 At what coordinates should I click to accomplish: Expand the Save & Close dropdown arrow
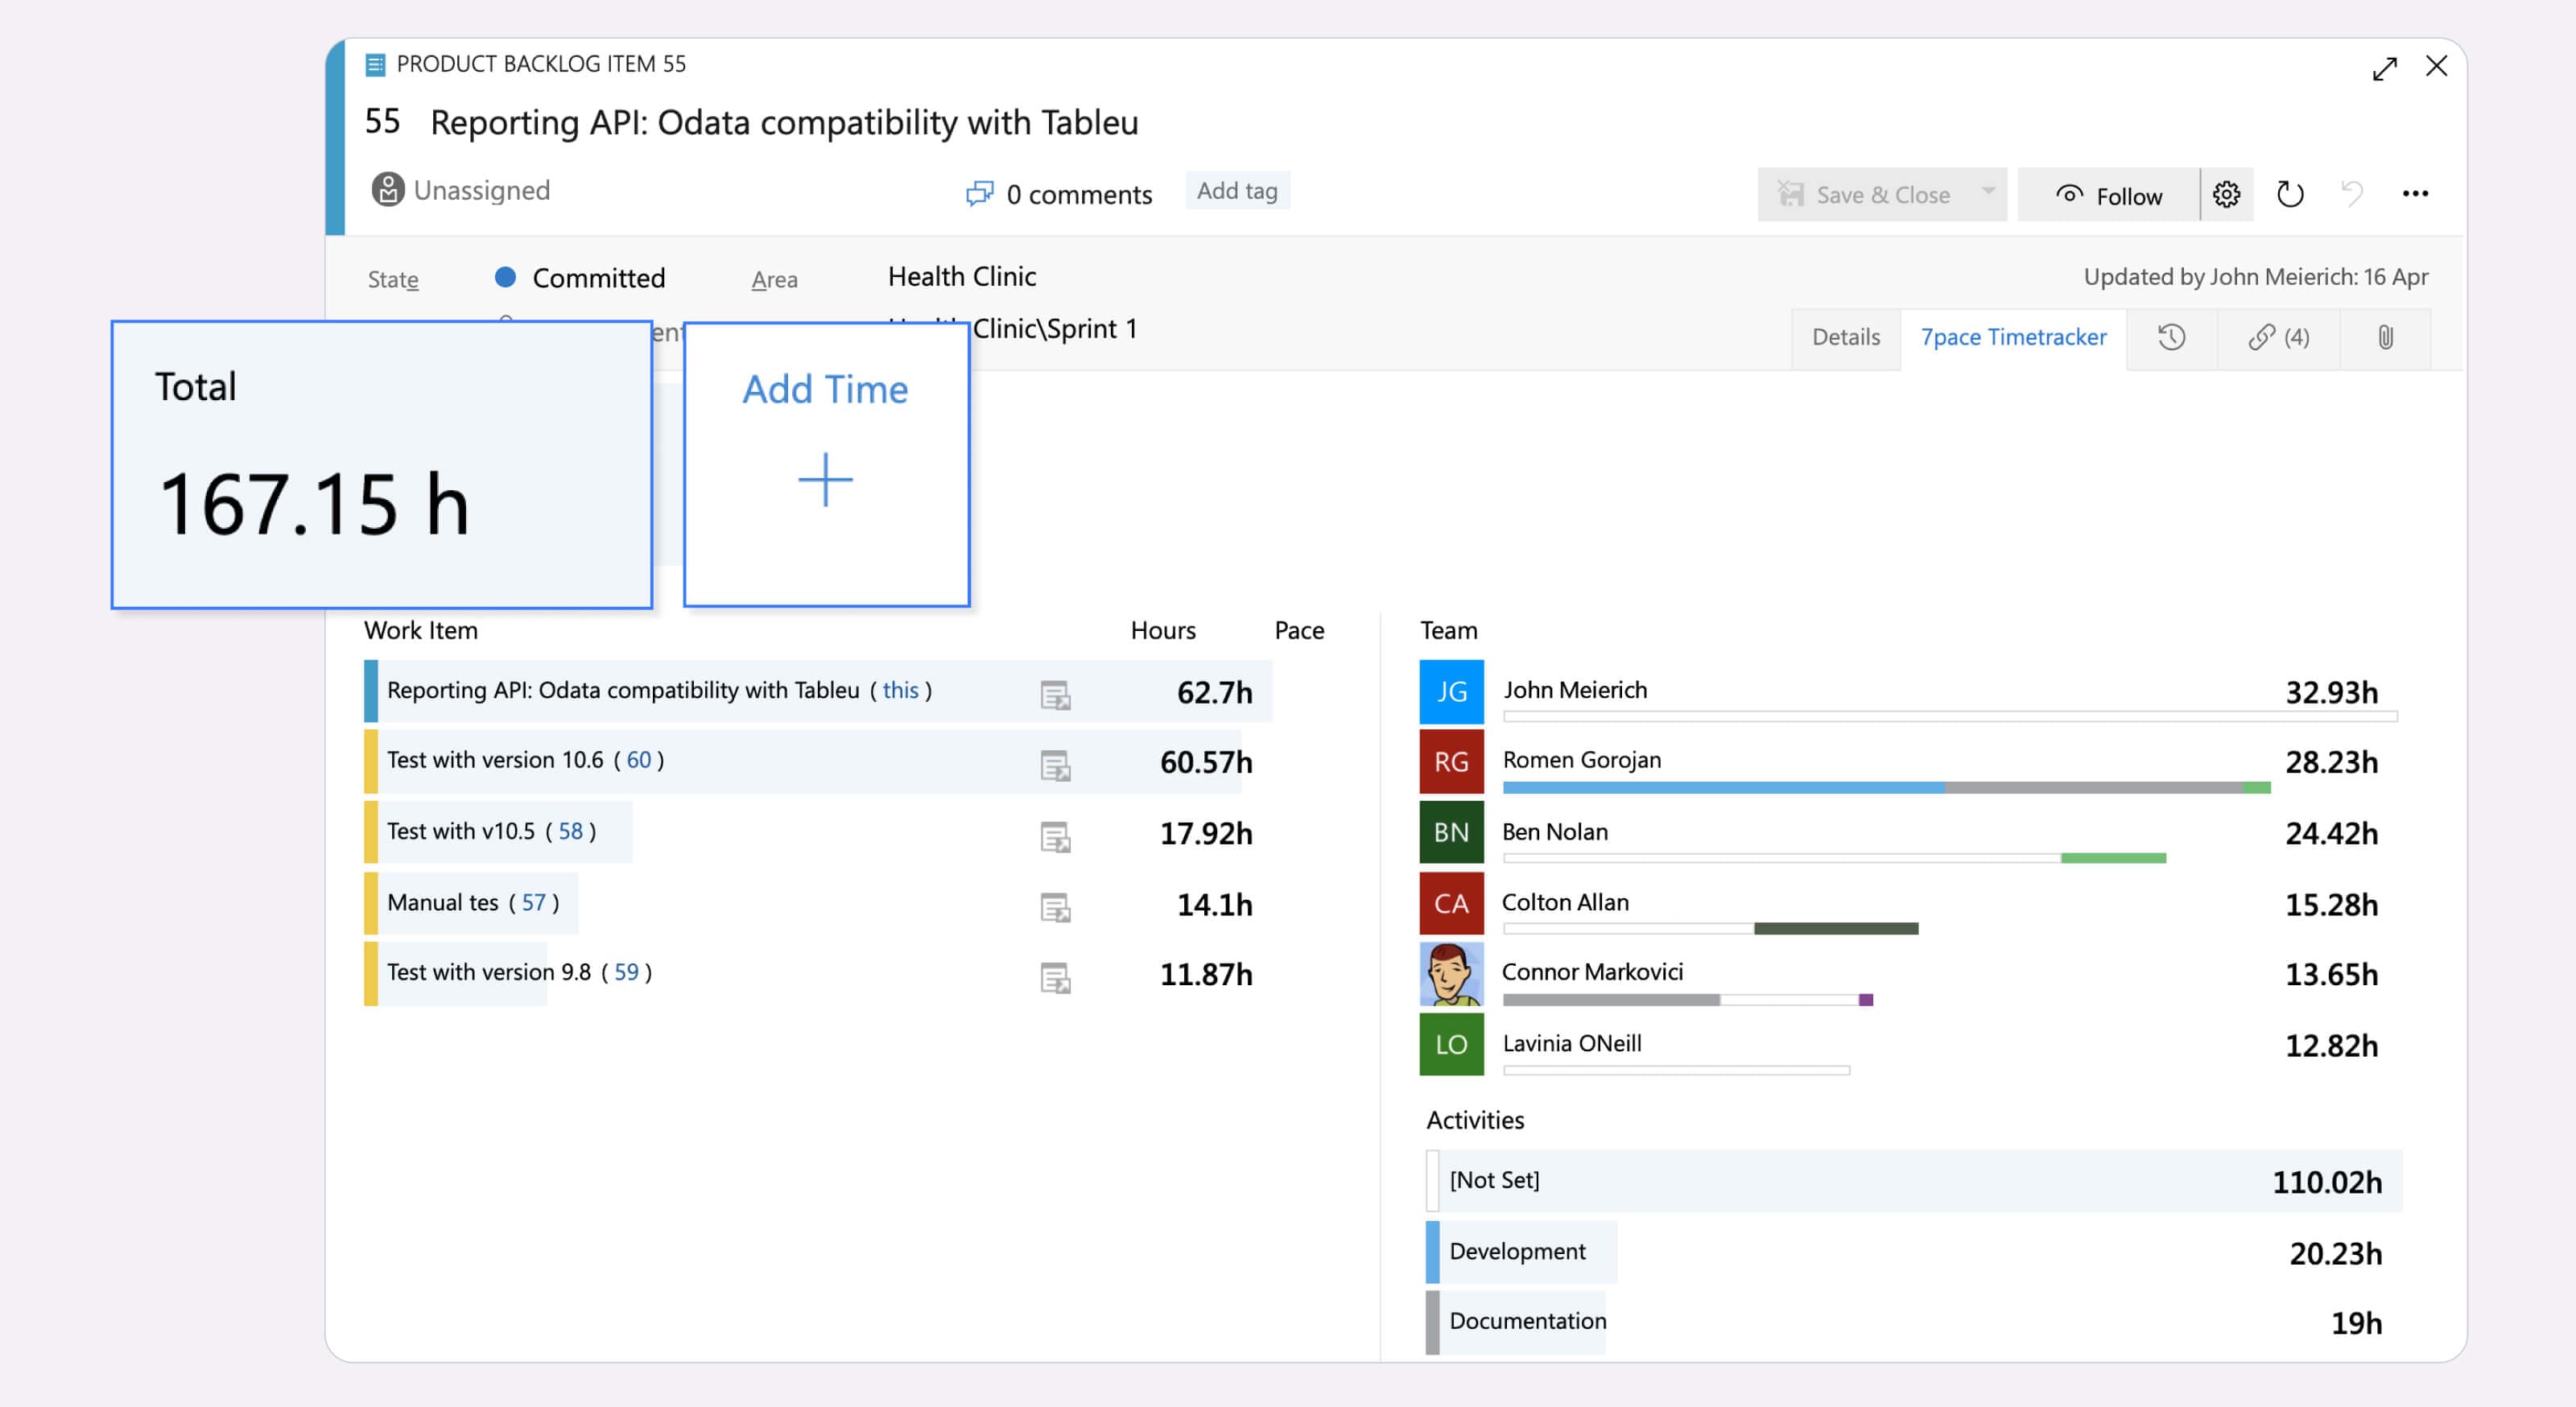pos(1988,192)
